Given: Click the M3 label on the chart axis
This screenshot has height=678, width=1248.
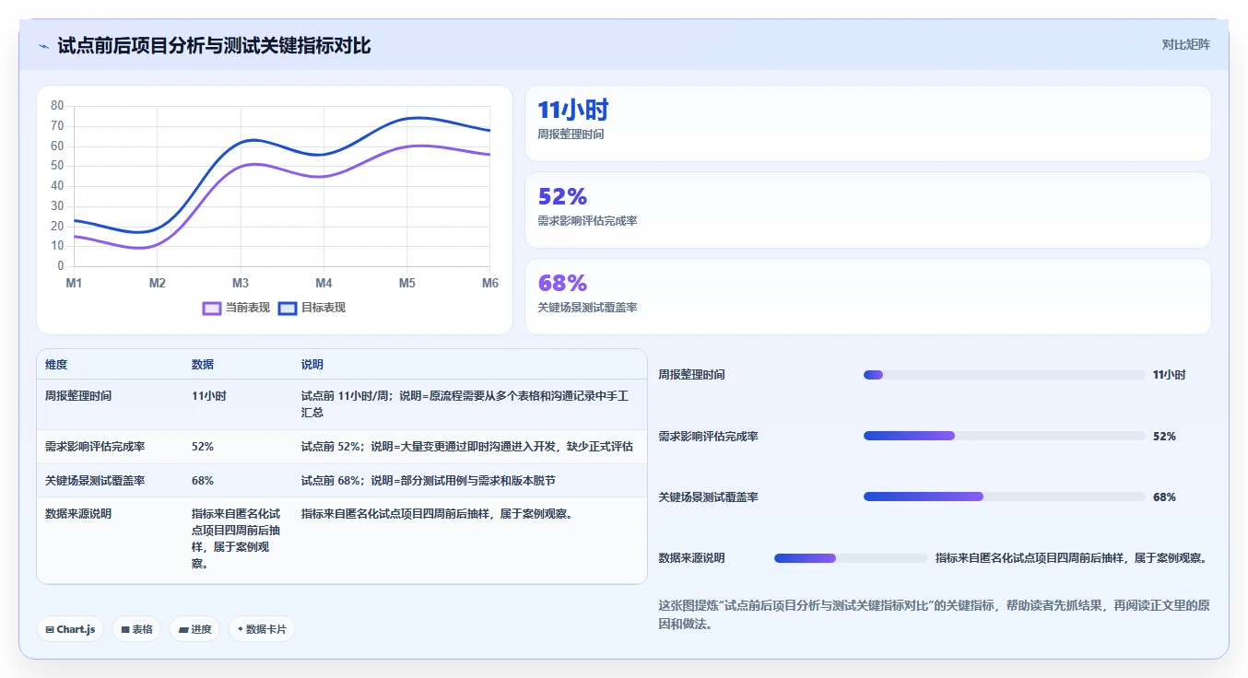Looking at the screenshot, I should 241,283.
